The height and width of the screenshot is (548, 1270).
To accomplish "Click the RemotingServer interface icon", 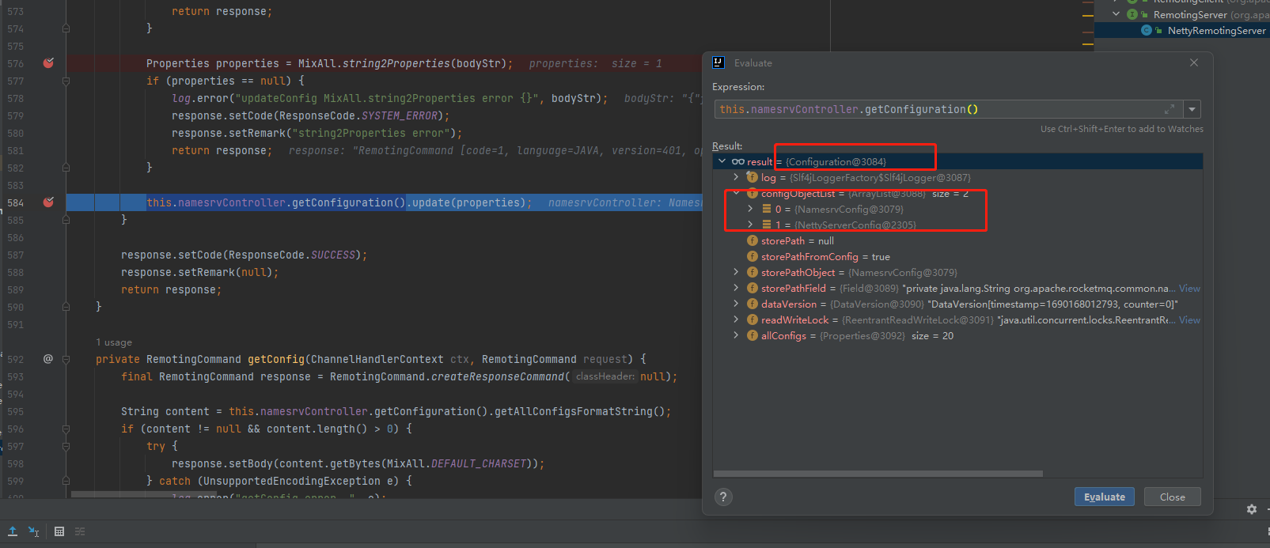I will 1132,14.
